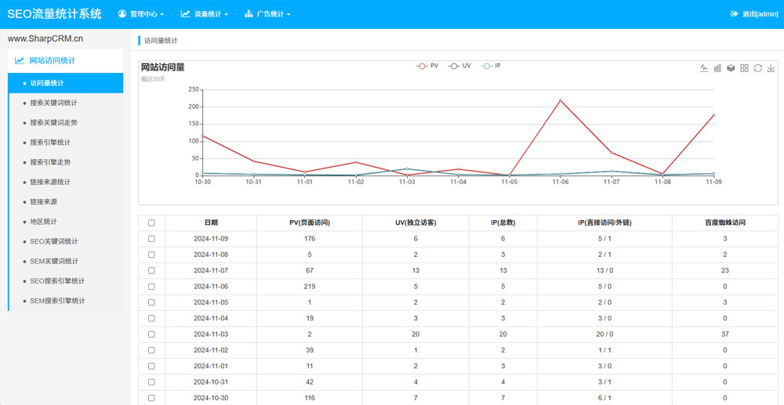Click the logout icon beside admin
This screenshot has height=405, width=784.
734,14
